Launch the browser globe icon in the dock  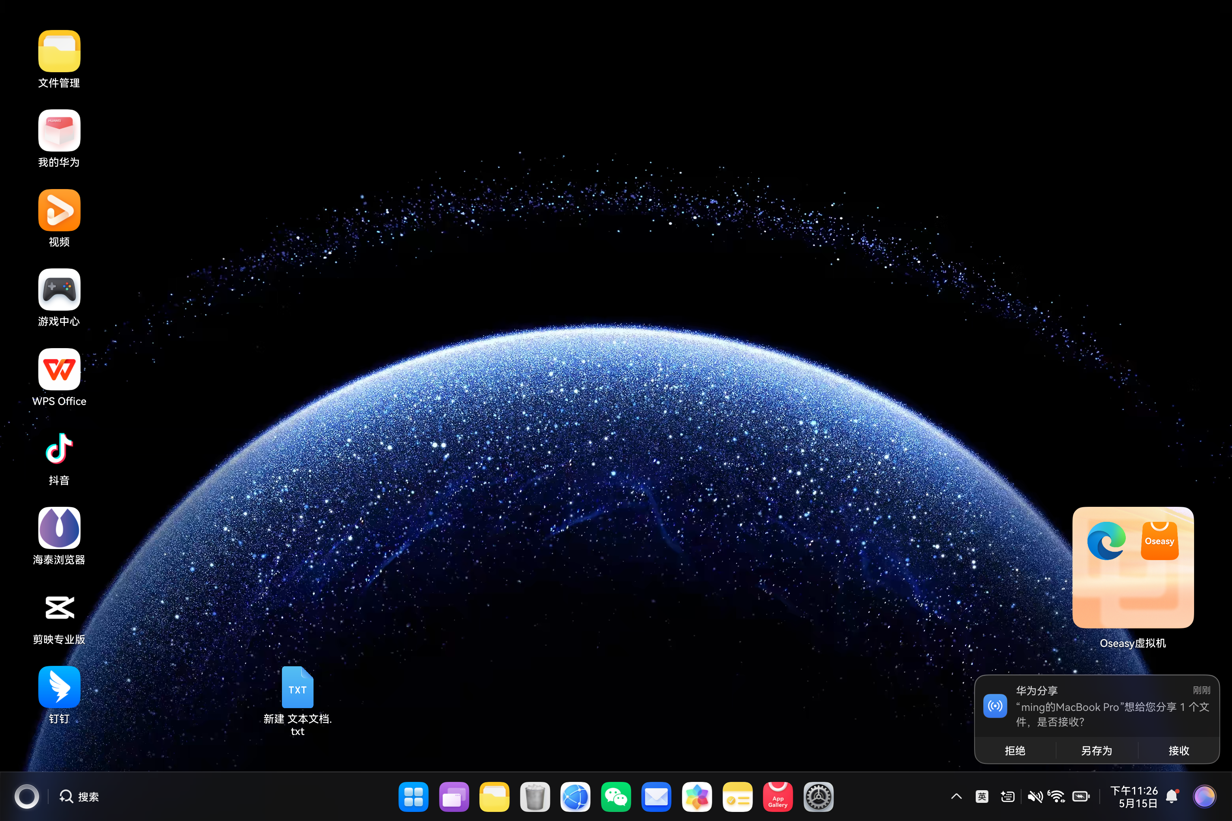575,797
